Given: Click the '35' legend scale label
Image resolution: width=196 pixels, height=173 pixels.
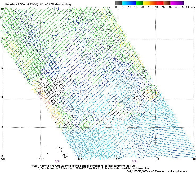Looking at the screenshot, I should pyautogui.click(x=163, y=7).
